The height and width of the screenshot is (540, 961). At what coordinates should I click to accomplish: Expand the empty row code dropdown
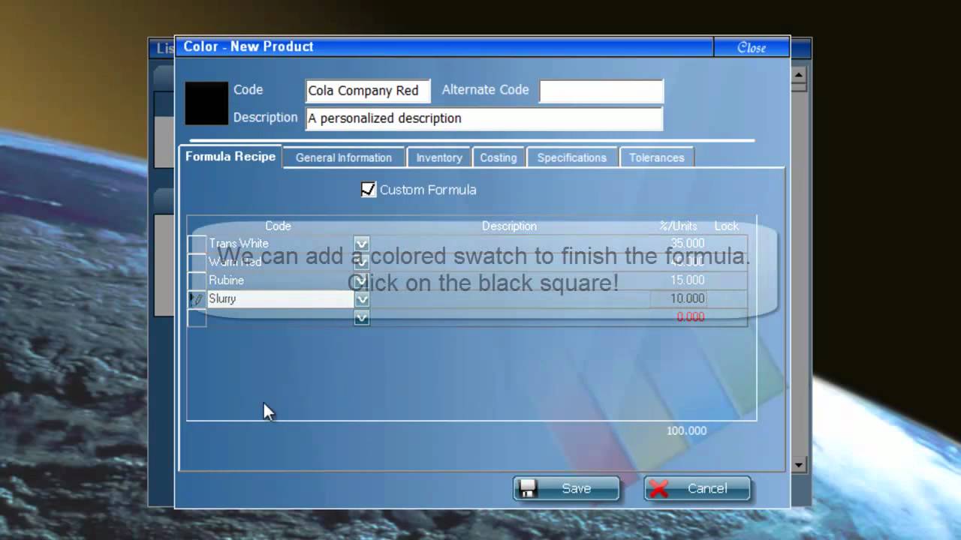point(362,318)
